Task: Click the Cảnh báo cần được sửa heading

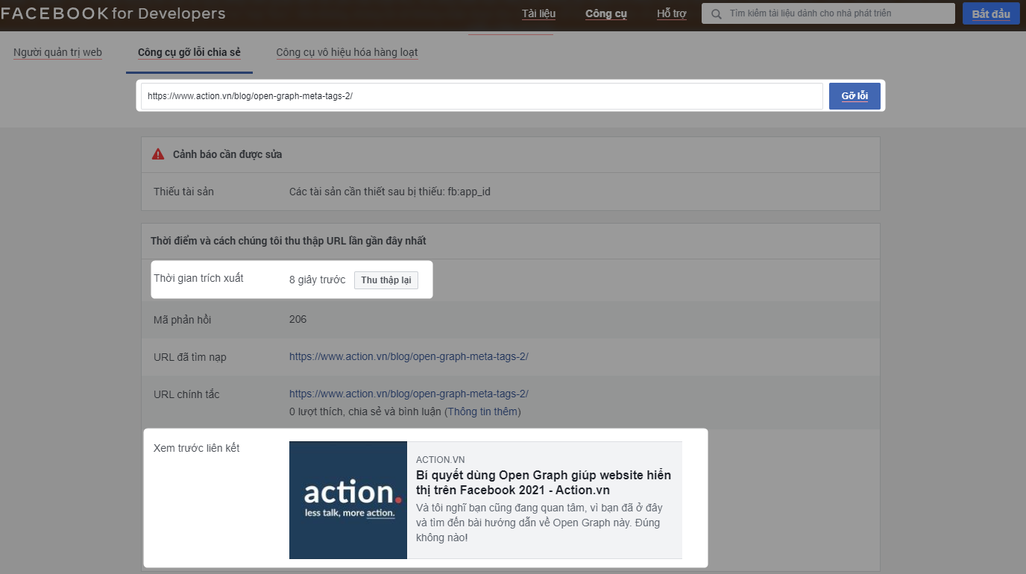Action: click(x=227, y=154)
